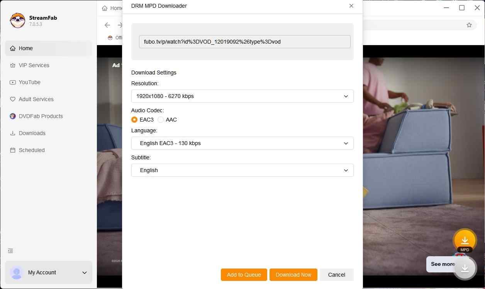This screenshot has height=289, width=485.
Task: Cancel the download dialog
Action: pyautogui.click(x=336, y=275)
